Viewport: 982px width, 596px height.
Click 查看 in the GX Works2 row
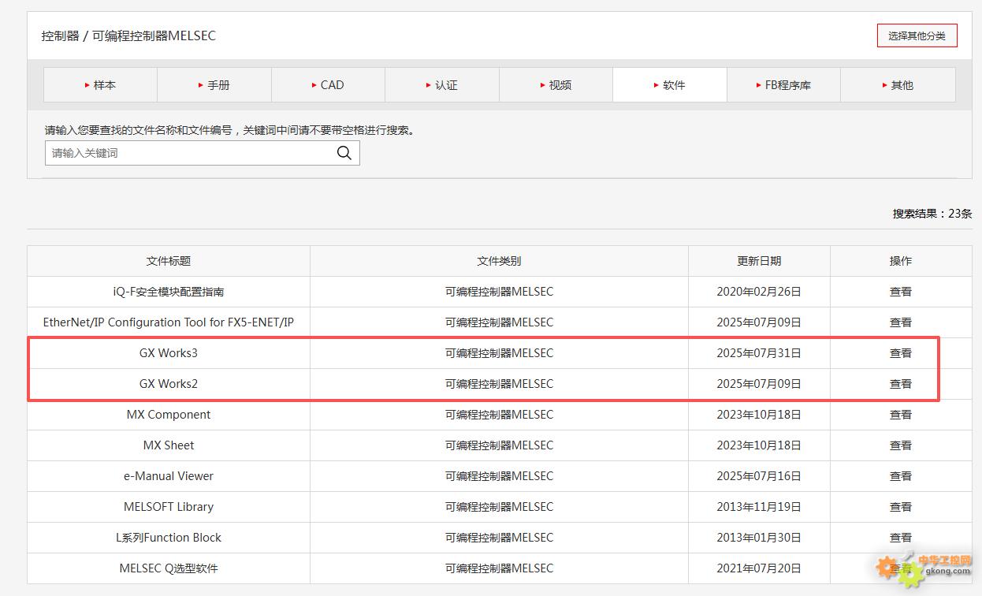(901, 384)
